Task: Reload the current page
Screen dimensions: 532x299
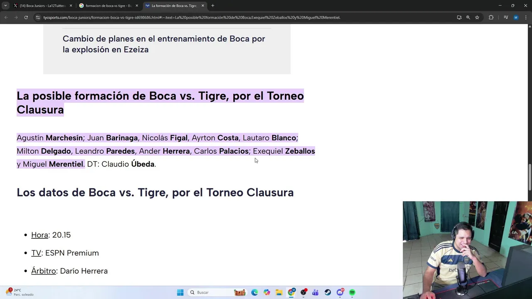Action: point(26,17)
